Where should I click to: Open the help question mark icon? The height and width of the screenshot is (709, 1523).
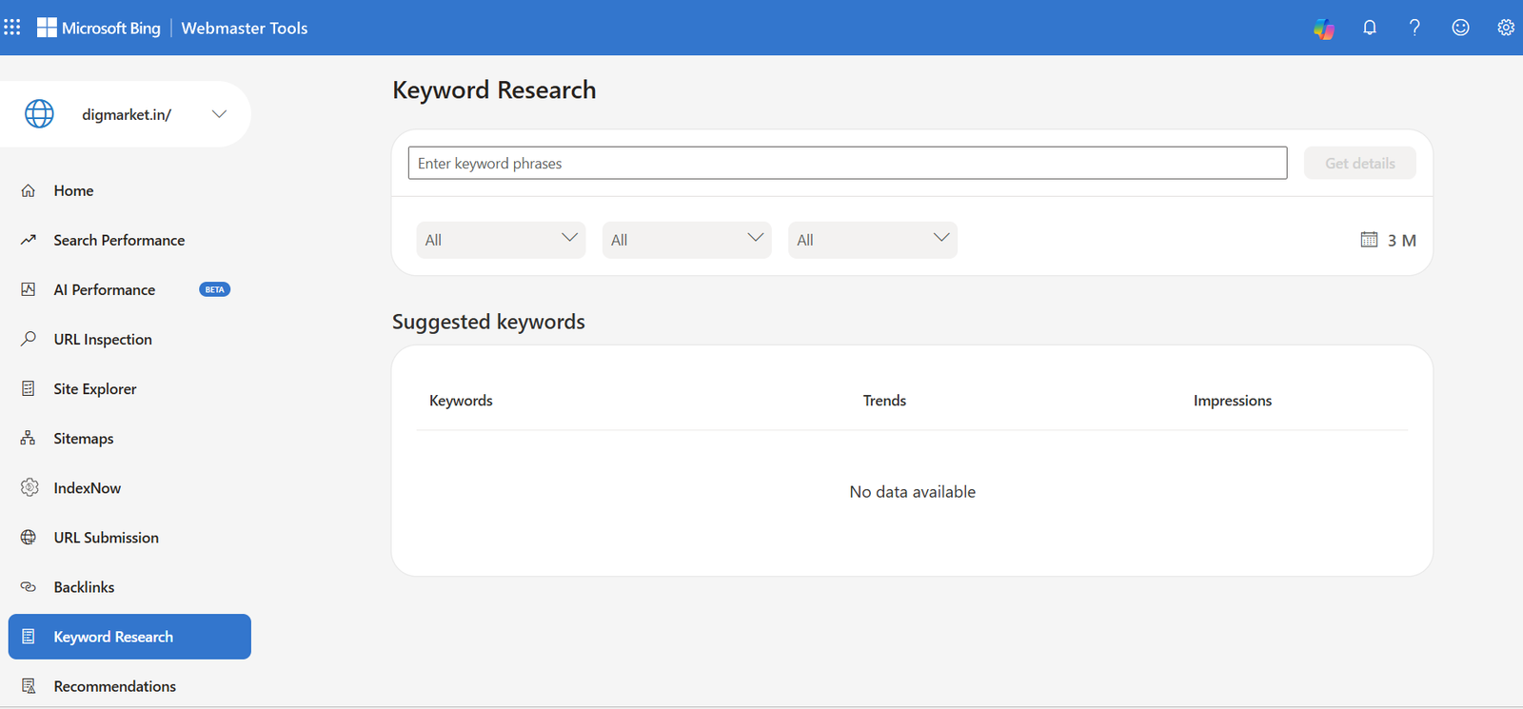[x=1414, y=28]
